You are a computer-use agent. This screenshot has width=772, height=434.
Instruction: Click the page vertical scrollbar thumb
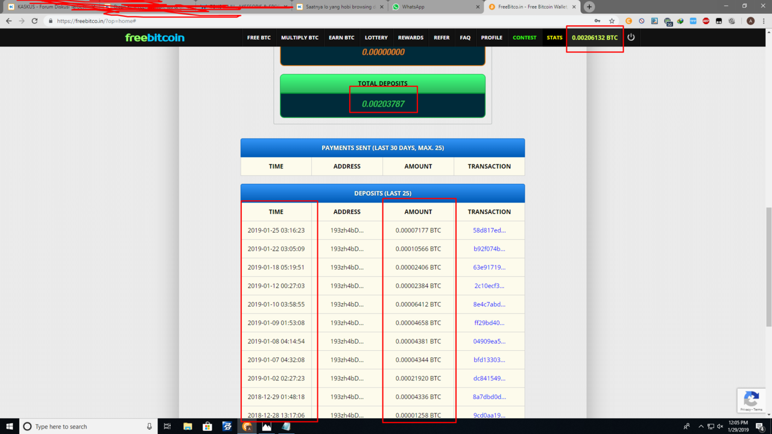[768, 267]
